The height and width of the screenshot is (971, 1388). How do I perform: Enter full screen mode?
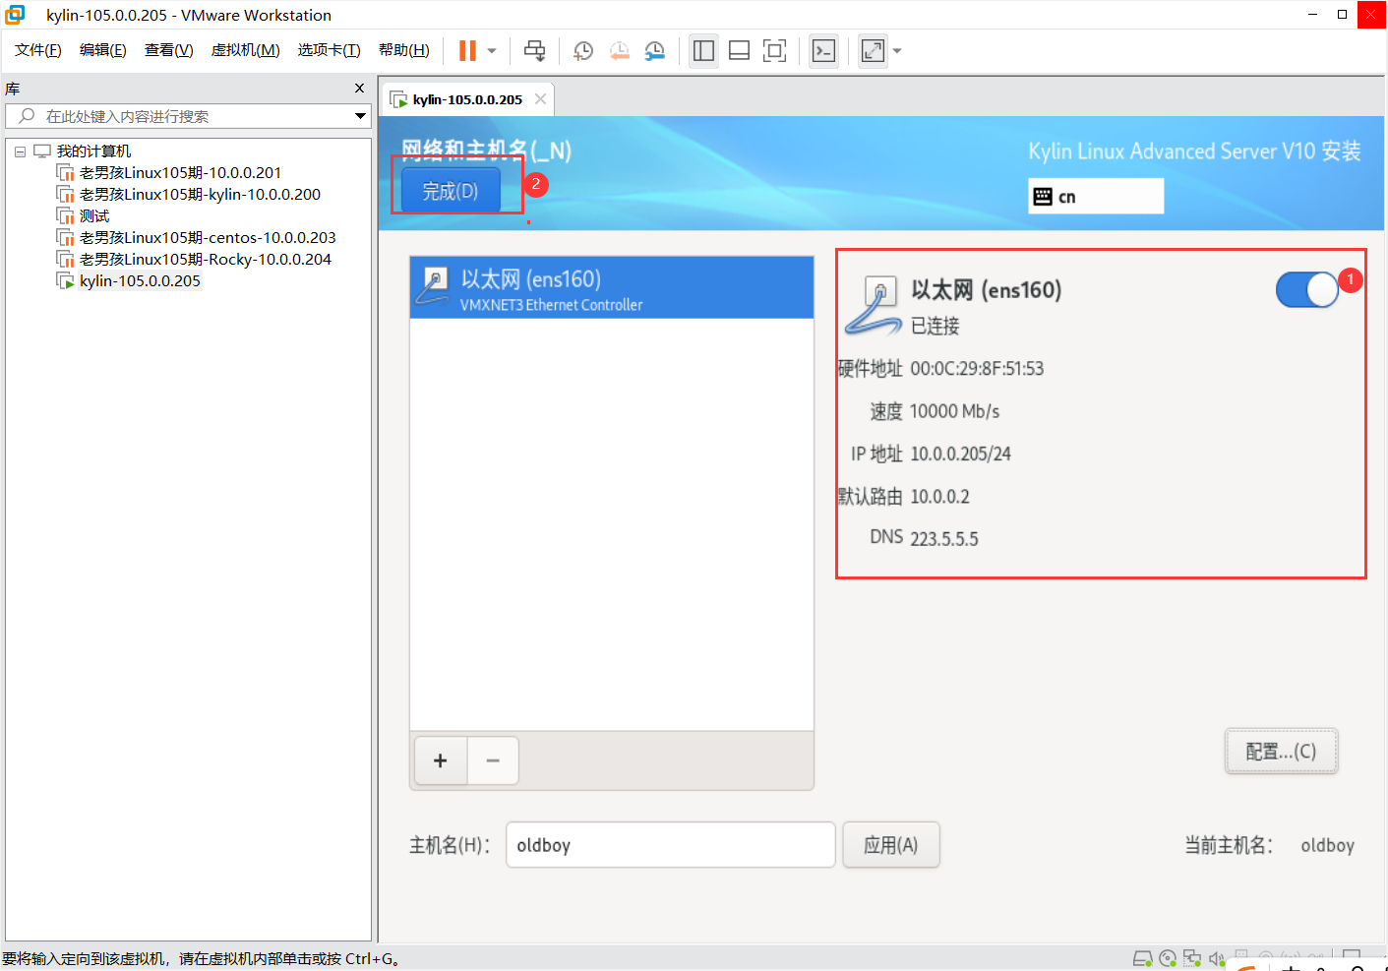(x=774, y=51)
